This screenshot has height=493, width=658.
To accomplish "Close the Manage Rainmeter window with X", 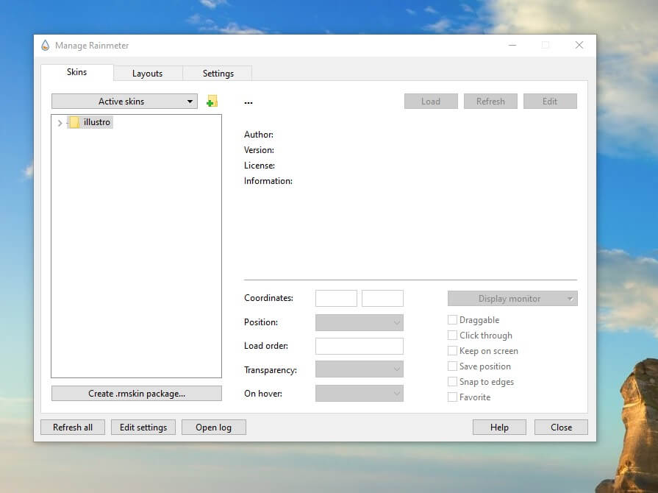I will click(x=579, y=45).
